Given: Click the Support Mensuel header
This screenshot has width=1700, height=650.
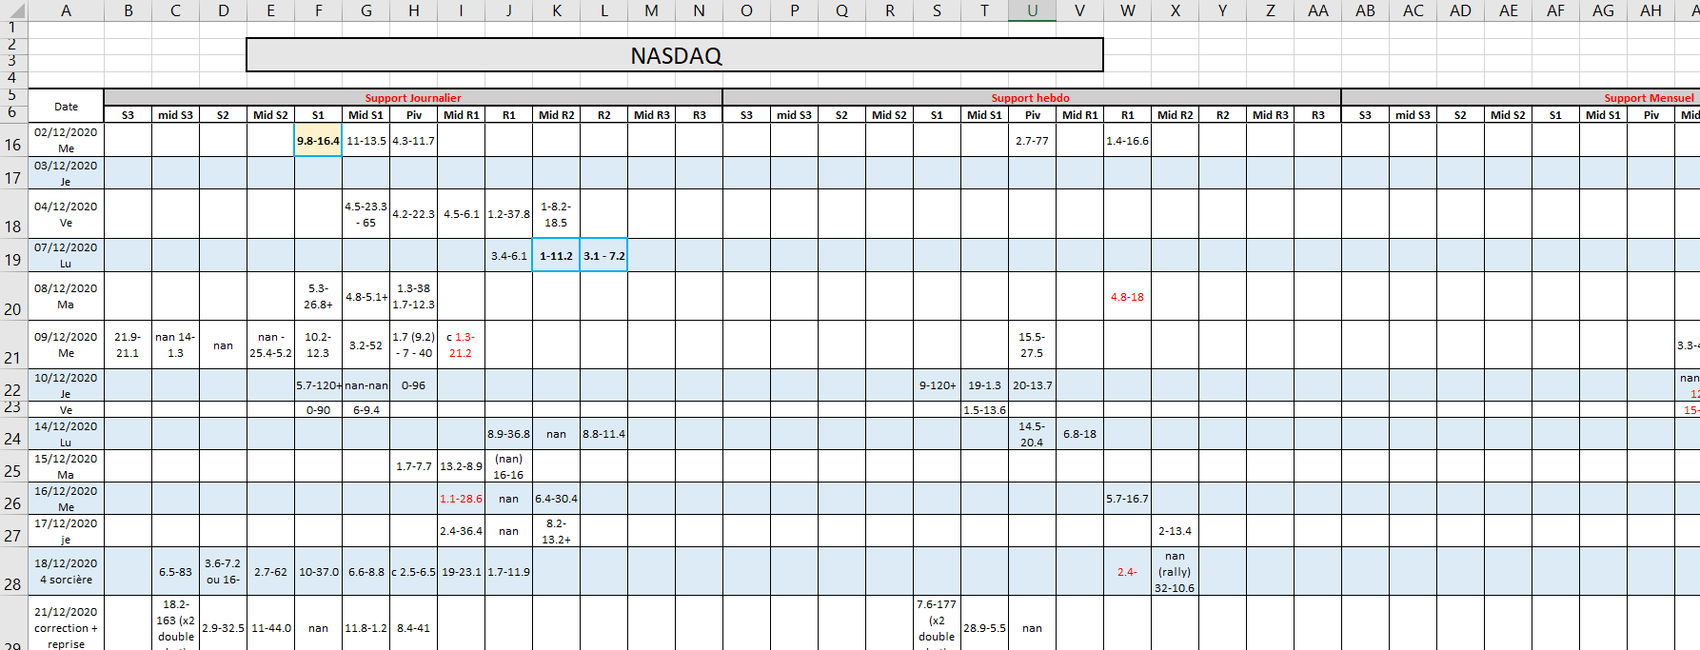Looking at the screenshot, I should (x=1649, y=97).
